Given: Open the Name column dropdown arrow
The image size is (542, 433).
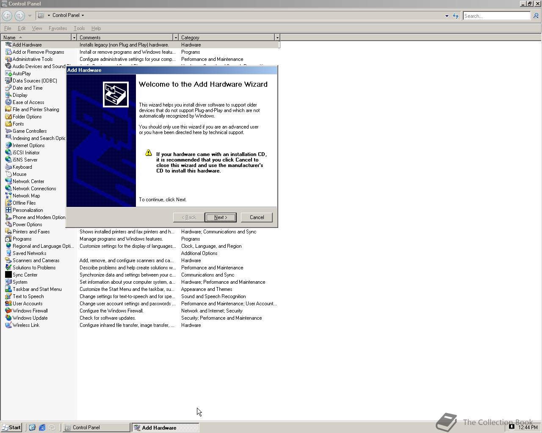Looking at the screenshot, I should (74, 38).
